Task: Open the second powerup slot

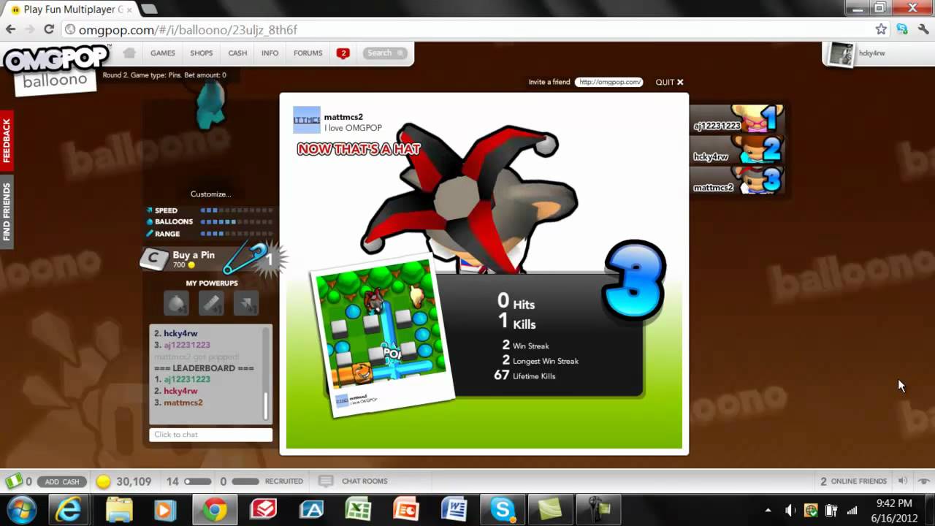Action: 211,303
